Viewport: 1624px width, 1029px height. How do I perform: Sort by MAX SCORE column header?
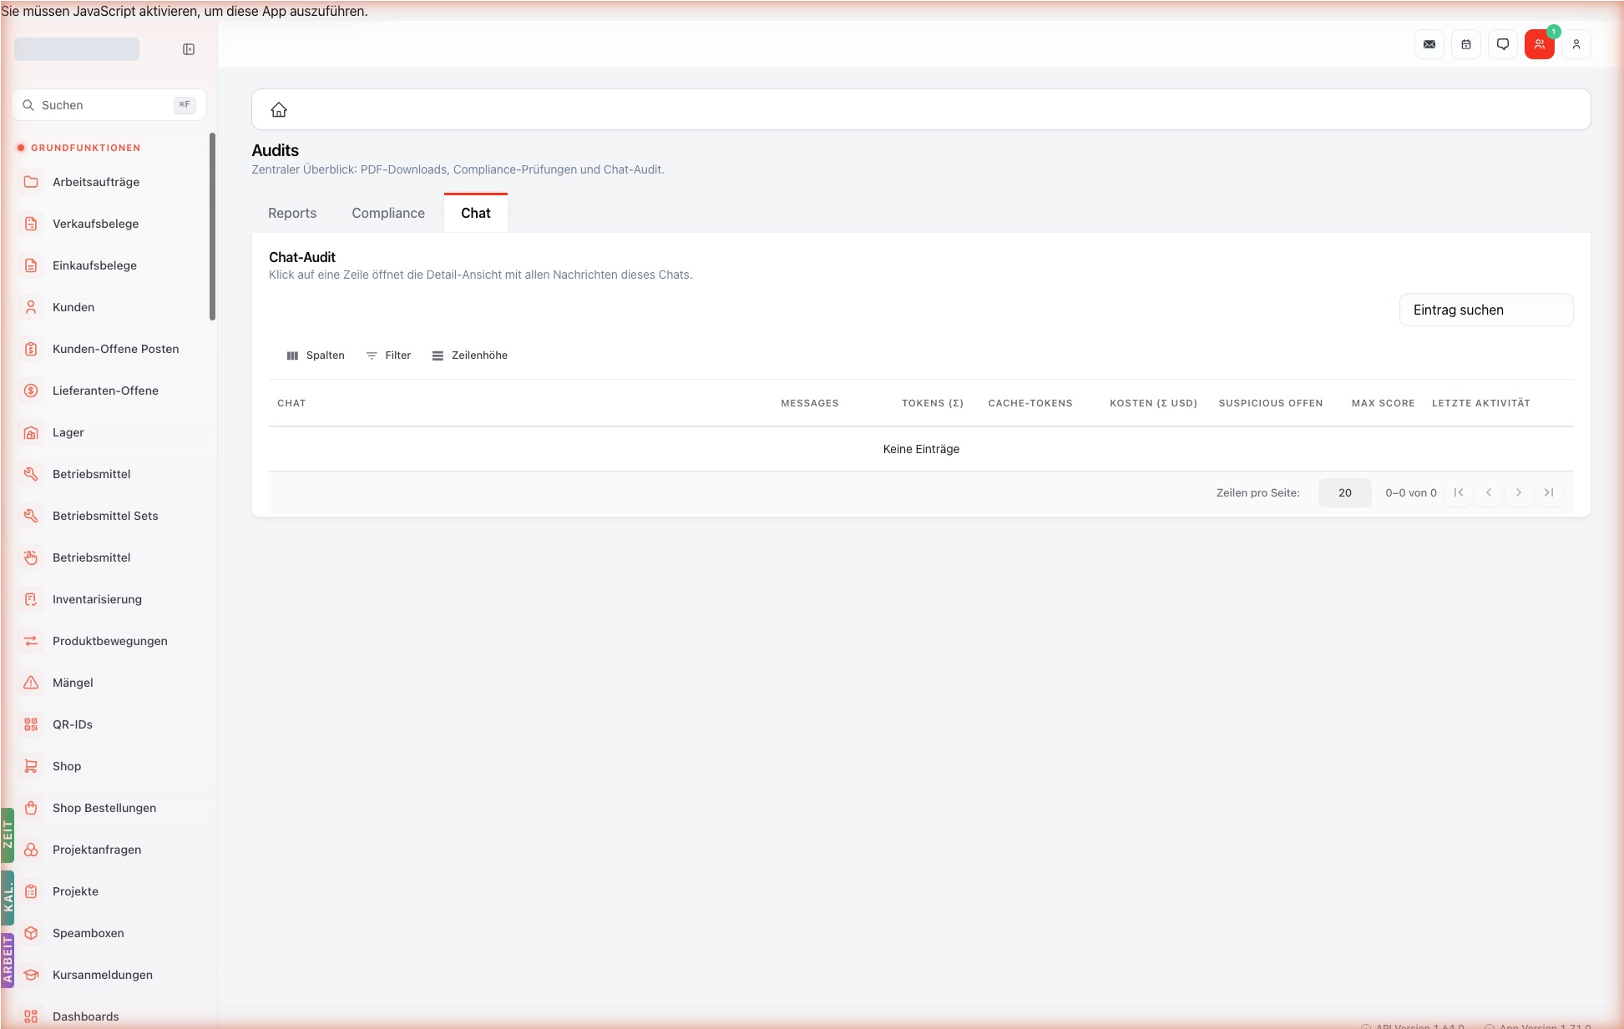coord(1383,403)
